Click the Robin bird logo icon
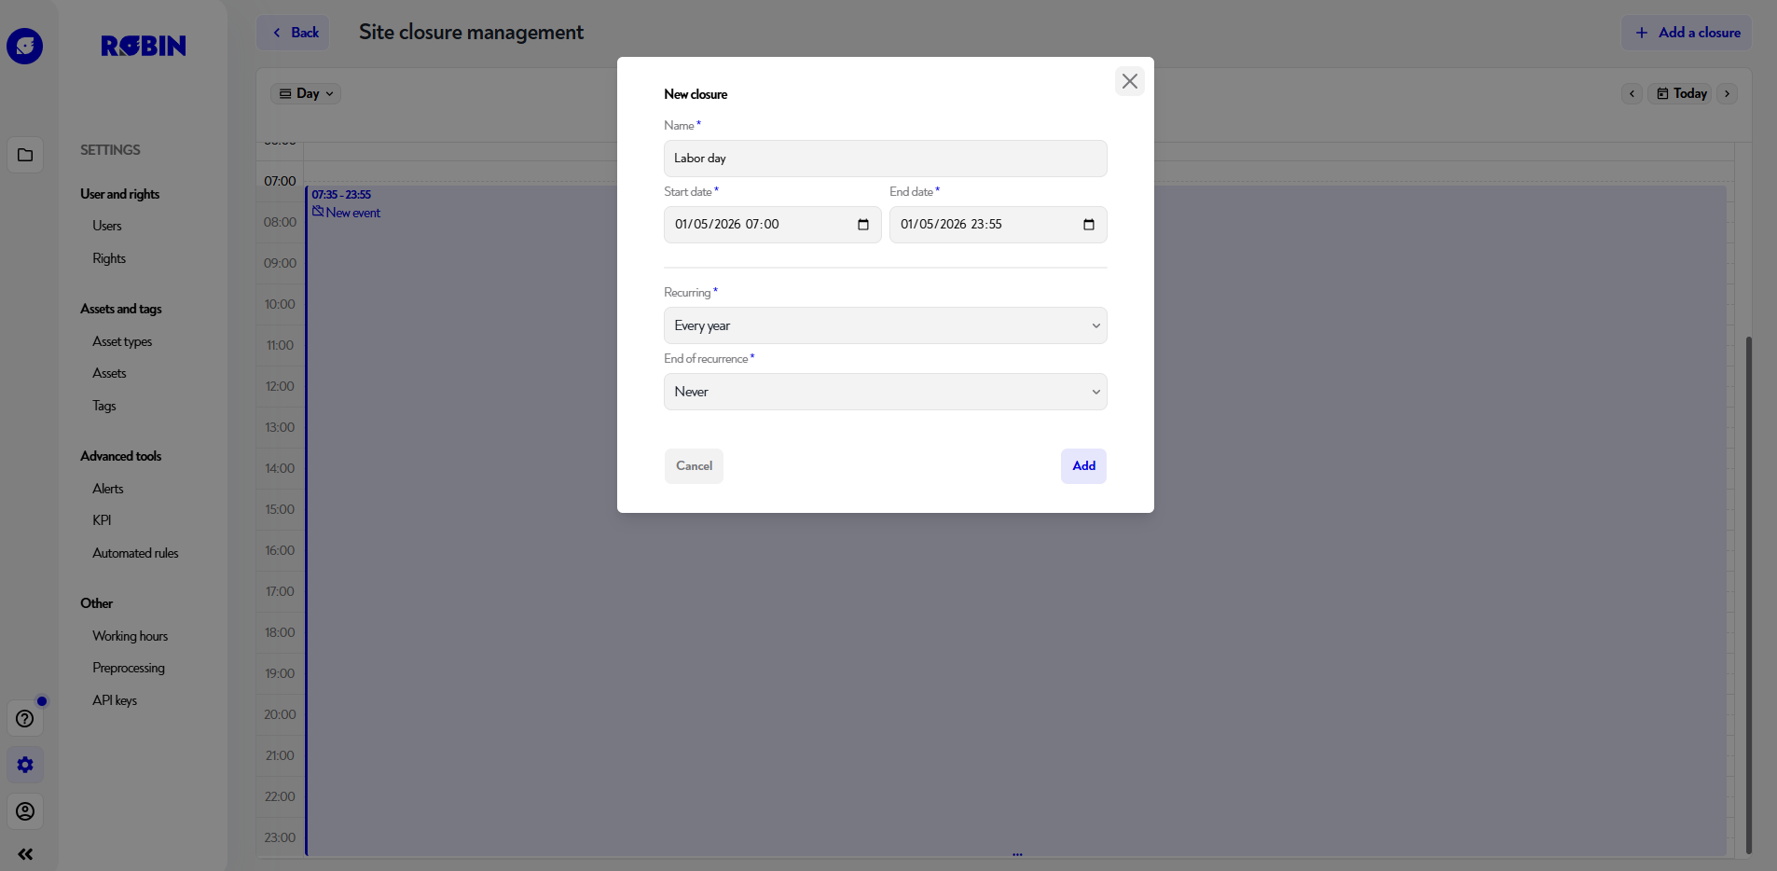 [x=25, y=46]
